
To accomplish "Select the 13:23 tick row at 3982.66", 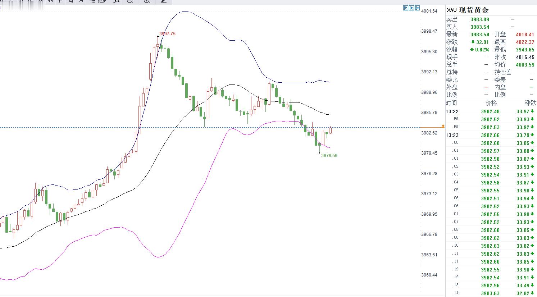I will click(x=491, y=135).
